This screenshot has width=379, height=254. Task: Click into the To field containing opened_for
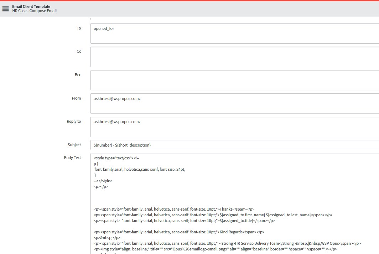235,33
